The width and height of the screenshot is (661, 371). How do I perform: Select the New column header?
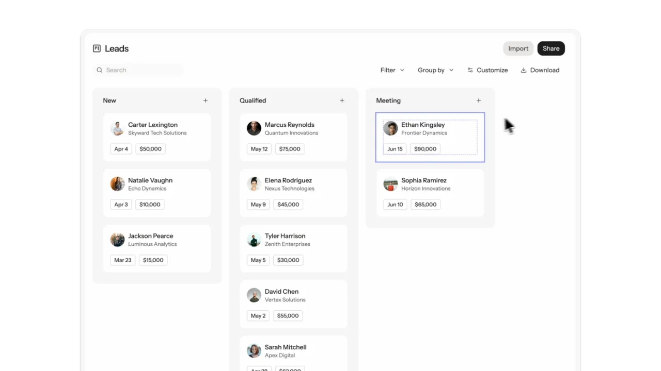coord(109,100)
